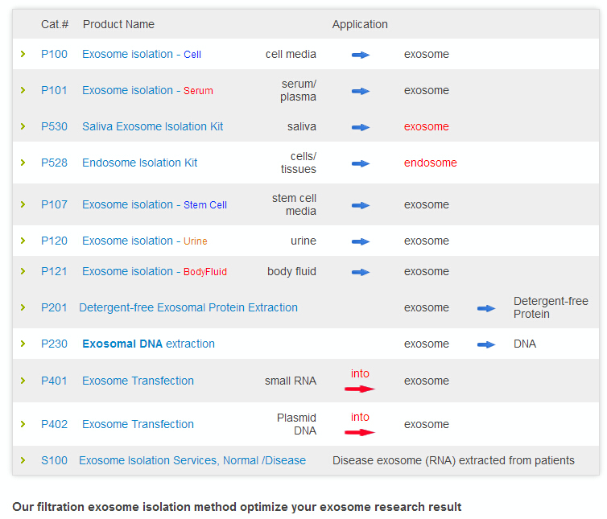Click the blue arrow in the P528 endosome row
The width and height of the screenshot is (607, 519).
point(361,163)
